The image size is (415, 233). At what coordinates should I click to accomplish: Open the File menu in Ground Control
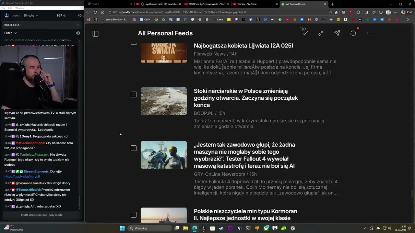point(3,8)
